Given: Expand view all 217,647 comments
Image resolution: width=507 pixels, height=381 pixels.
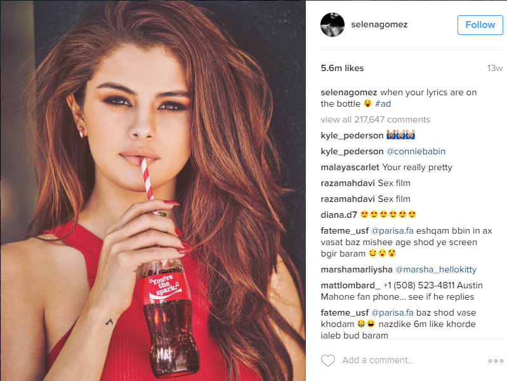Looking at the screenshot, I should [x=376, y=119].
